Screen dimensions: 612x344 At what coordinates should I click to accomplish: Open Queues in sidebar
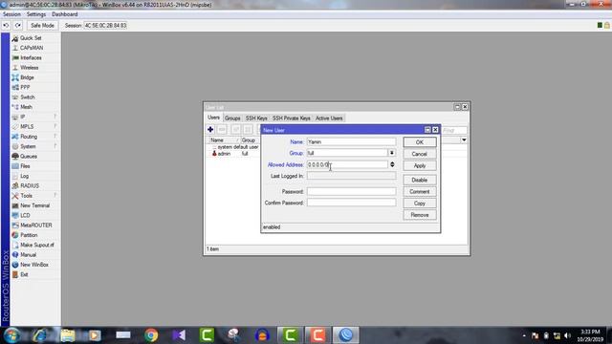pos(29,157)
